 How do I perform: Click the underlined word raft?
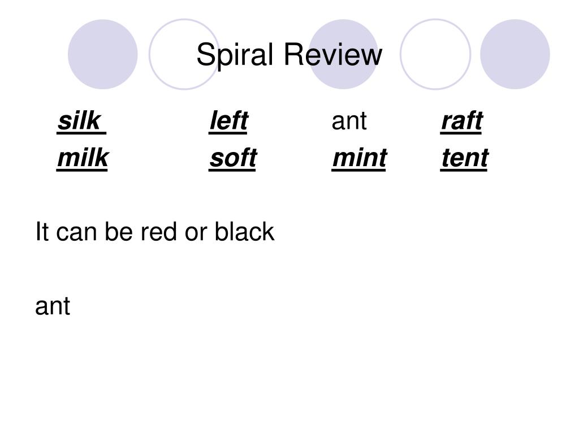[461, 121]
